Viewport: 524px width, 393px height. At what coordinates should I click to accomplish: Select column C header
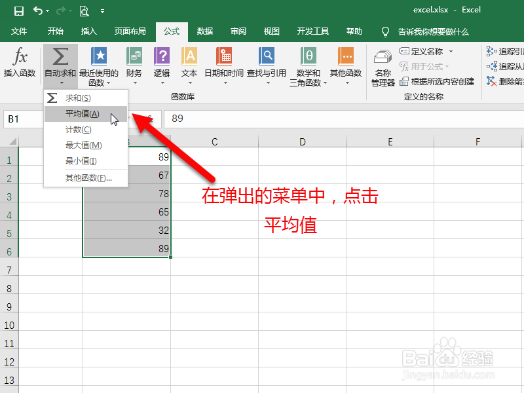tap(215, 141)
